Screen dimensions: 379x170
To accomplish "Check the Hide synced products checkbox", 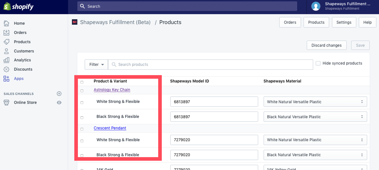I will [318, 63].
